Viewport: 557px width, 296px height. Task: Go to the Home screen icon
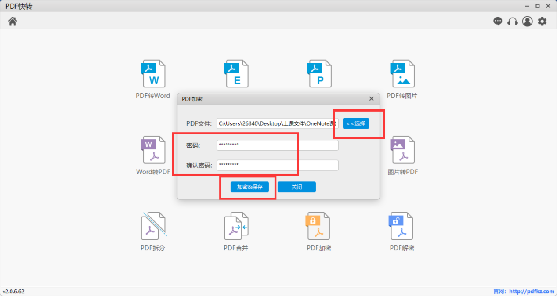[12, 21]
